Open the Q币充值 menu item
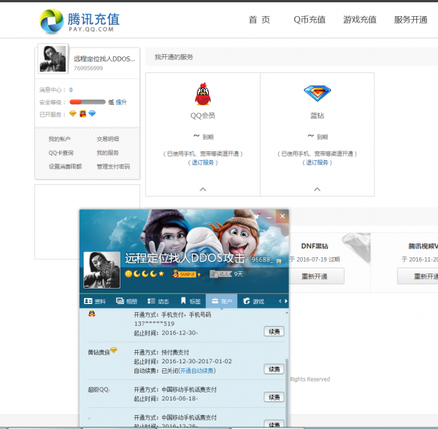The height and width of the screenshot is (429, 438). pos(310,20)
